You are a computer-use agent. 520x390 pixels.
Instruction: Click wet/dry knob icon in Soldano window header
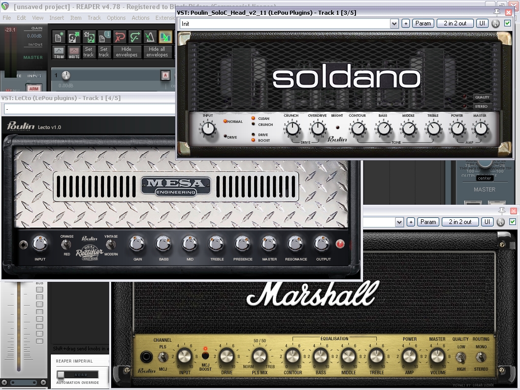(496, 23)
